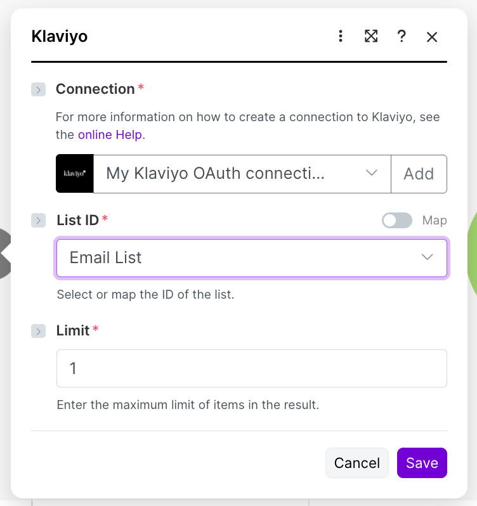Expand the List ID field details

pos(39,221)
